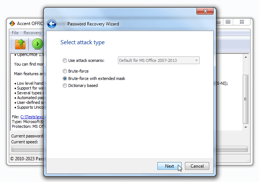Close the main Accent OFFICE window

[x=242, y=22]
